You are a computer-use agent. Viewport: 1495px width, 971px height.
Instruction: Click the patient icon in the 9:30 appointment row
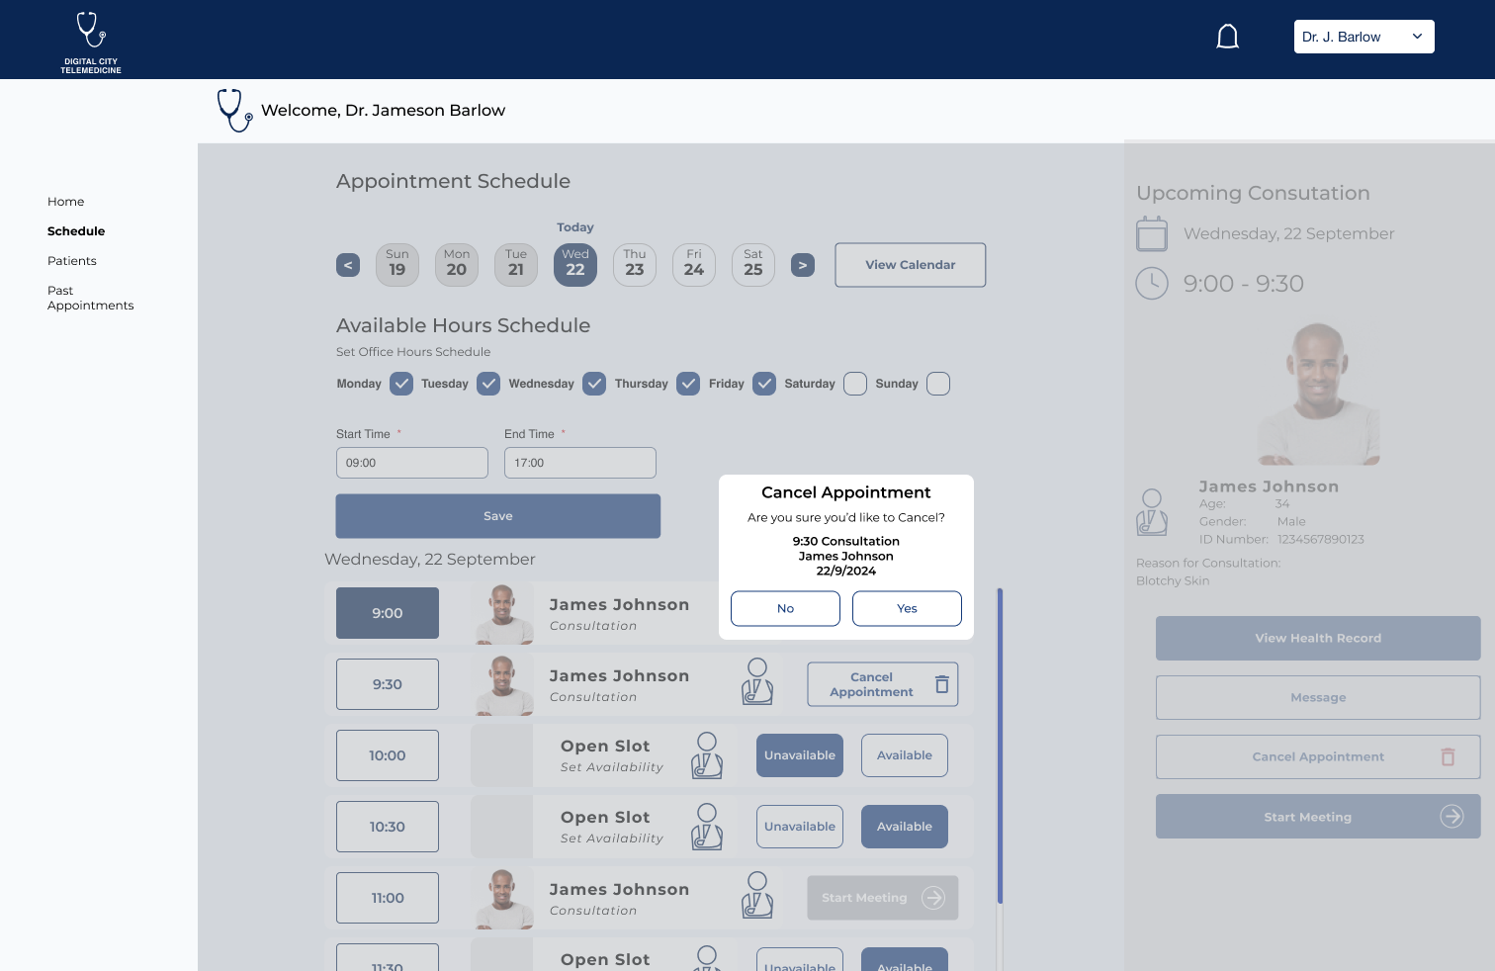point(757,682)
